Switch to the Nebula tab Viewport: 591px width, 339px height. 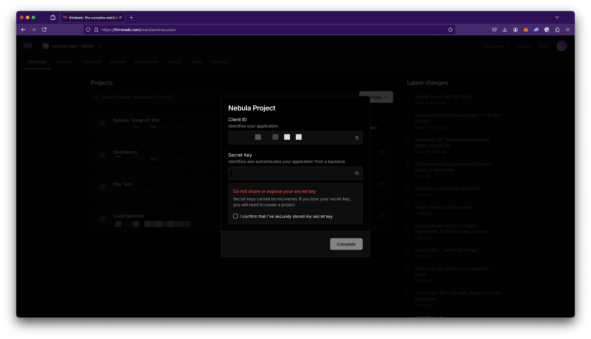(x=174, y=62)
